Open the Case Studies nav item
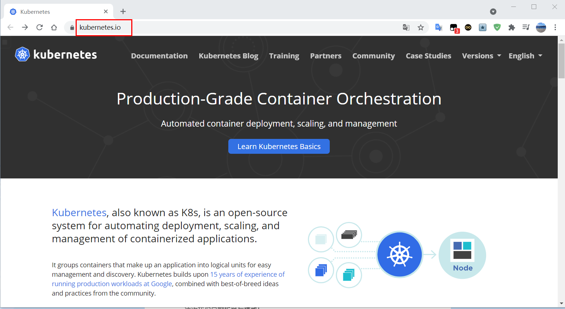565x309 pixels. click(x=428, y=56)
